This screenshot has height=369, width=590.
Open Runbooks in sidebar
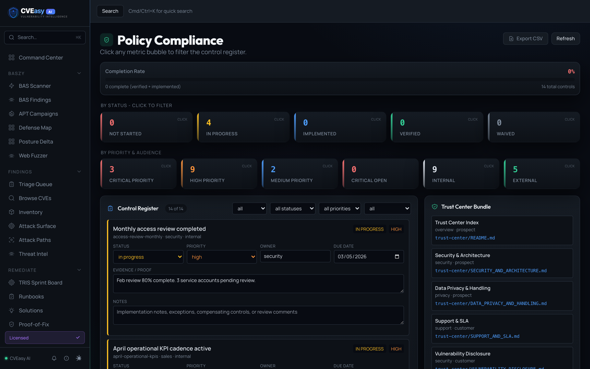pyautogui.click(x=45, y=297)
